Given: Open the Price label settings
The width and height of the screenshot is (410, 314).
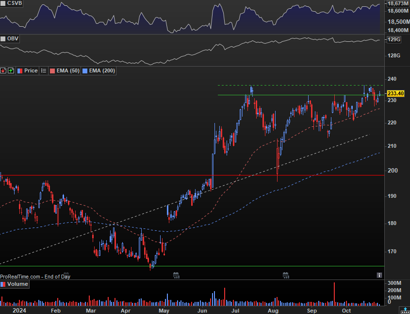Looking at the screenshot, I should [31, 70].
